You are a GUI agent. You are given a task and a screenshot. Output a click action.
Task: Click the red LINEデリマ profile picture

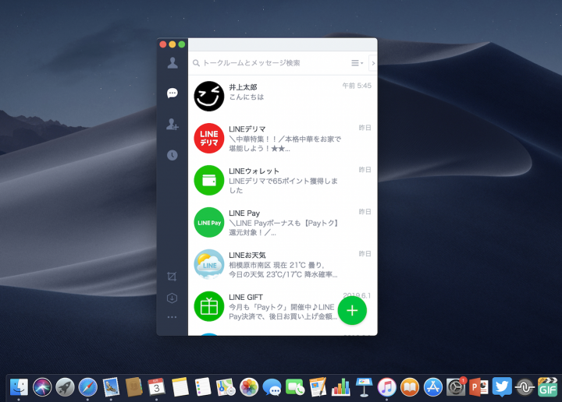[209, 139]
